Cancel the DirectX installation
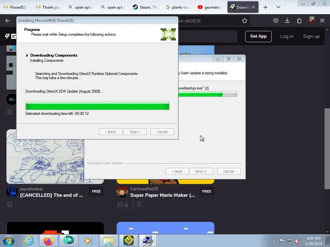This screenshot has height=247, width=330. tap(162, 132)
